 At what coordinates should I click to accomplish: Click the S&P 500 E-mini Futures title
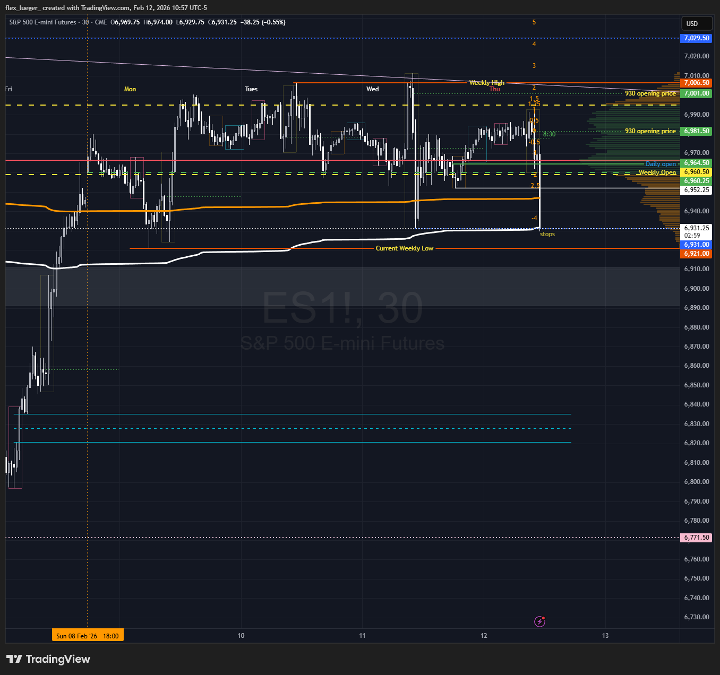[44, 22]
